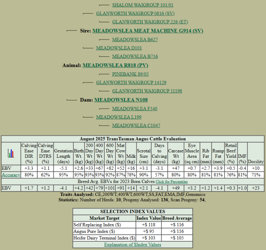Click the Accuracy row link
266x250 pixels.
[x=11, y=175]
